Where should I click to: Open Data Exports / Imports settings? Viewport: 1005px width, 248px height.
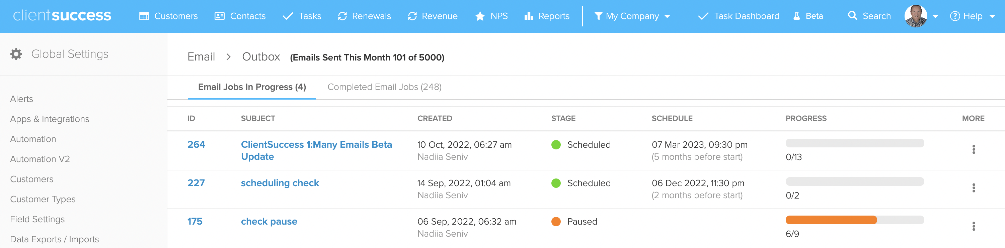point(55,239)
